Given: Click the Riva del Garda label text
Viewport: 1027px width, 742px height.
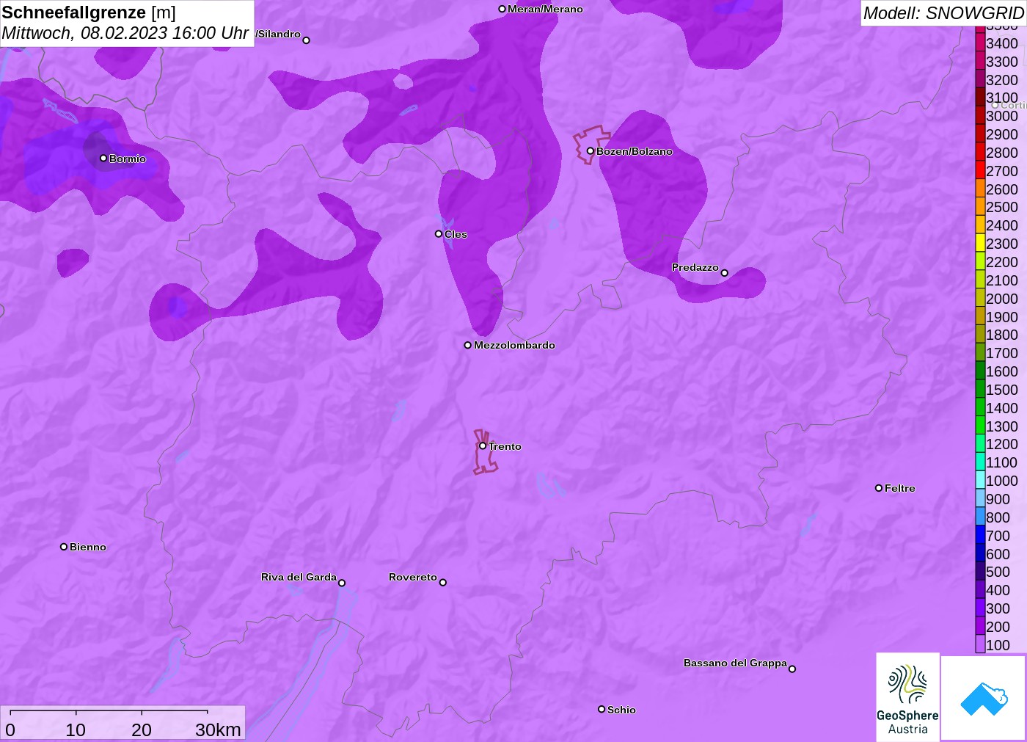Looking at the screenshot, I should tap(299, 577).
